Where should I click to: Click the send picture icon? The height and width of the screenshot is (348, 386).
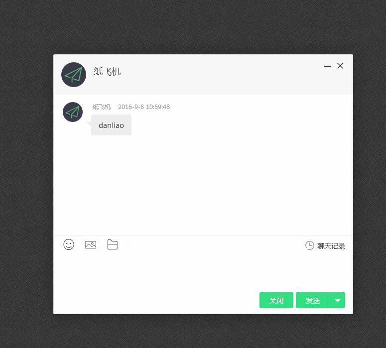[x=91, y=244]
